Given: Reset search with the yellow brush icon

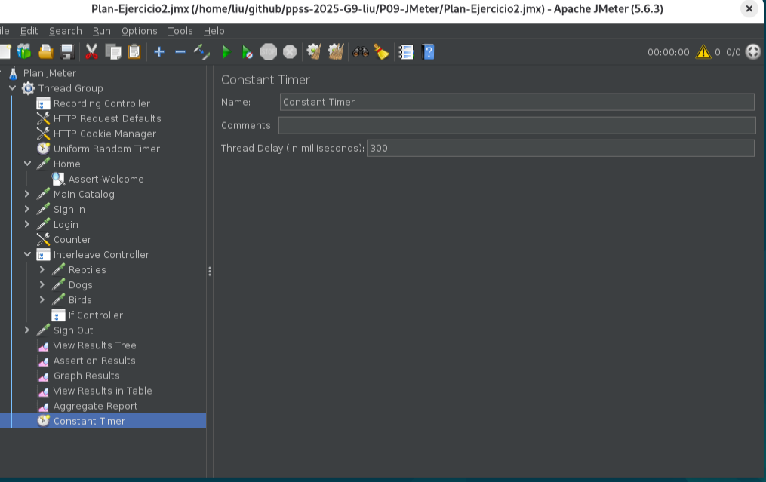Looking at the screenshot, I should [381, 52].
